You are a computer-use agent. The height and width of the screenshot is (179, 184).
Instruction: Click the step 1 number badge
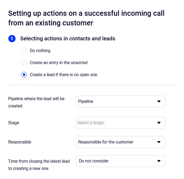coord(12,39)
